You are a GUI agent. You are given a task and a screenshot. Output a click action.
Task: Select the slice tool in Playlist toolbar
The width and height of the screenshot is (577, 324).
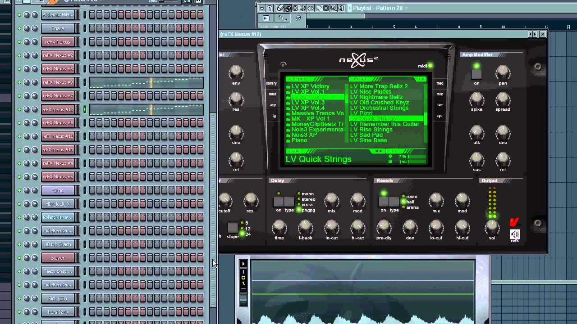coord(318,8)
